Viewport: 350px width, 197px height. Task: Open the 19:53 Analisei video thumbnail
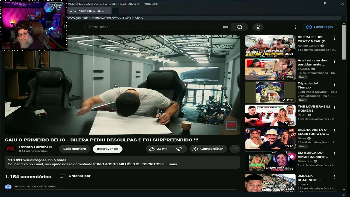[x=270, y=69]
